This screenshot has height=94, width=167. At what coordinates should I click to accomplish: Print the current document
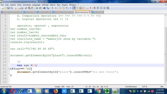22,8
